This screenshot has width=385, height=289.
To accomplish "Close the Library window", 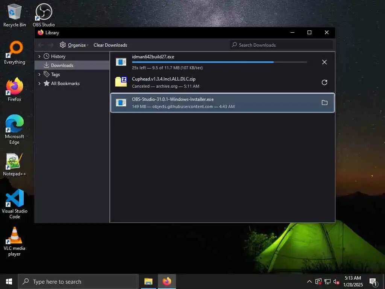I will coord(327,32).
